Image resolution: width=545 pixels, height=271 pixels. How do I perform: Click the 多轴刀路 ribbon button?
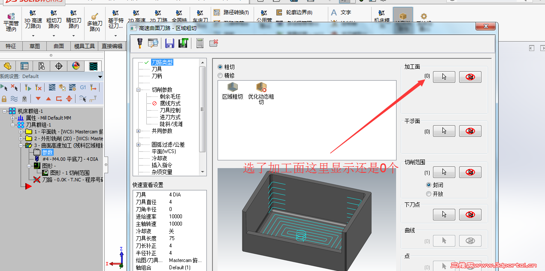[x=95, y=21]
